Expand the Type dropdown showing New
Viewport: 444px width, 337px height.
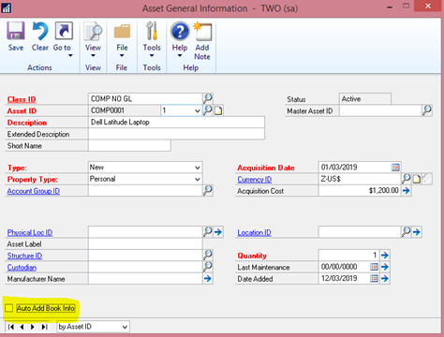(x=198, y=168)
